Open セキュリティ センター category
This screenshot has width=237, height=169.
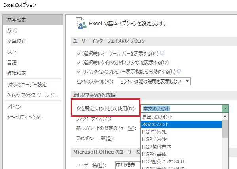pos(25,117)
